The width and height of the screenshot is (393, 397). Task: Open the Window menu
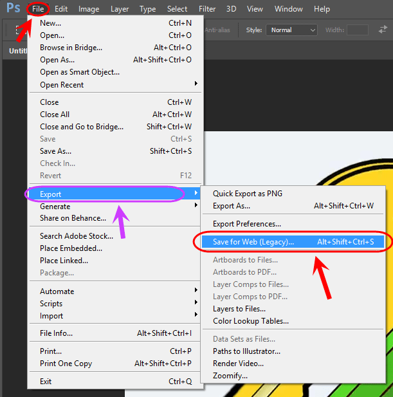tap(289, 9)
